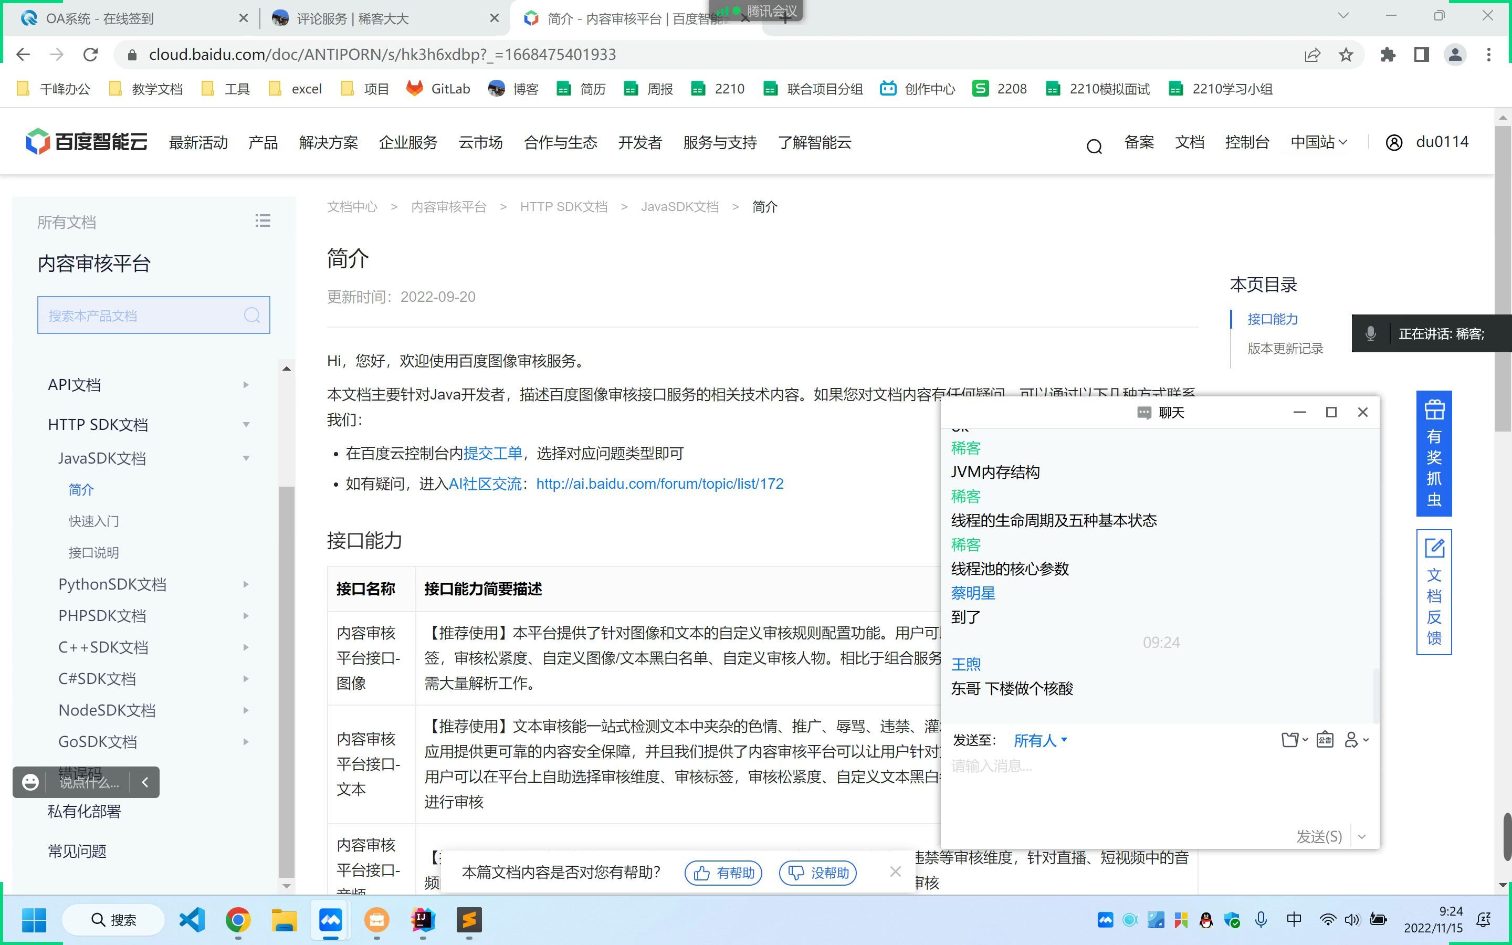Expand PythonSDK文档 item
This screenshot has width=1512, height=945.
click(x=246, y=584)
